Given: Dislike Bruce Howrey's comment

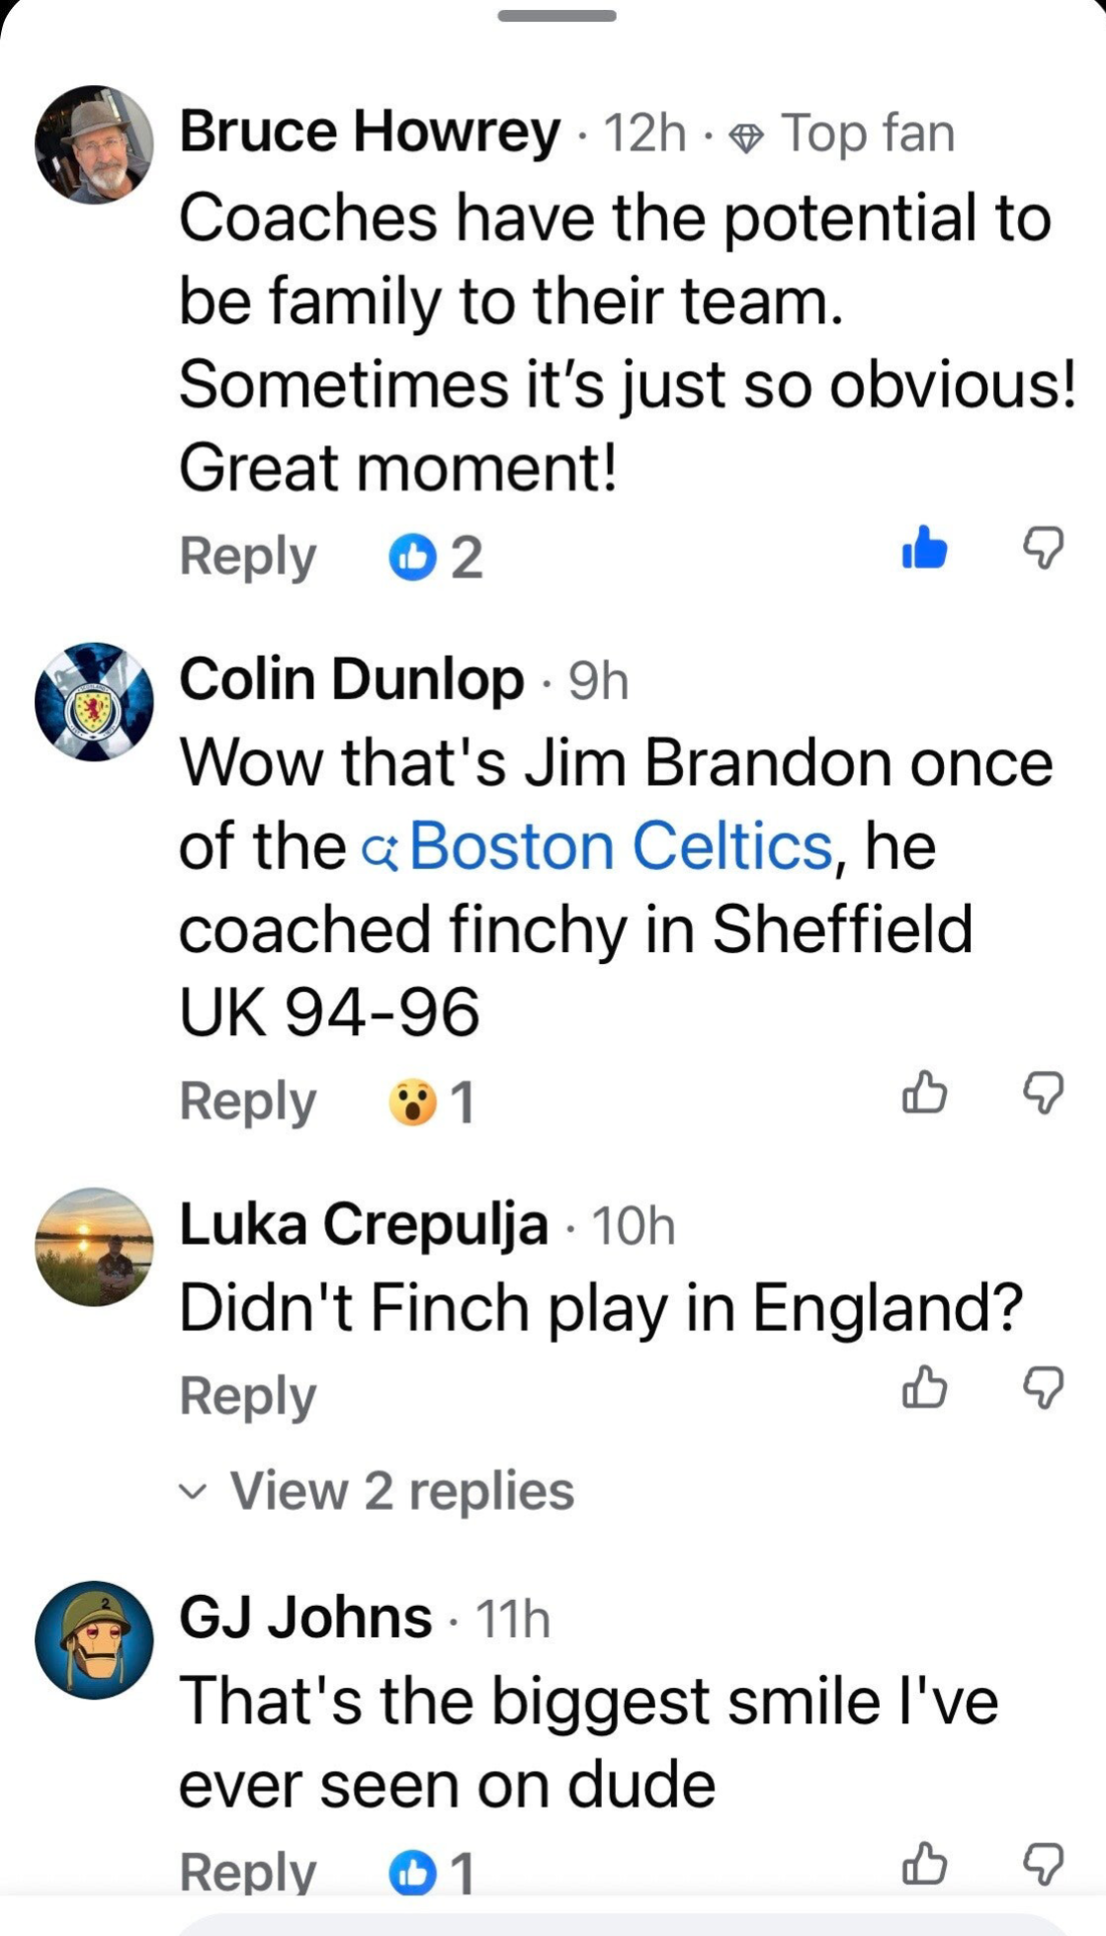Looking at the screenshot, I should 1043,547.
